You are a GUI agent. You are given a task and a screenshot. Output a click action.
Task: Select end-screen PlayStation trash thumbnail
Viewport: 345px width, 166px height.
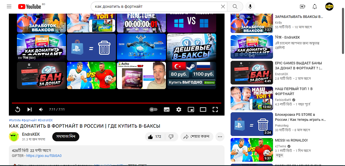tap(91, 47)
